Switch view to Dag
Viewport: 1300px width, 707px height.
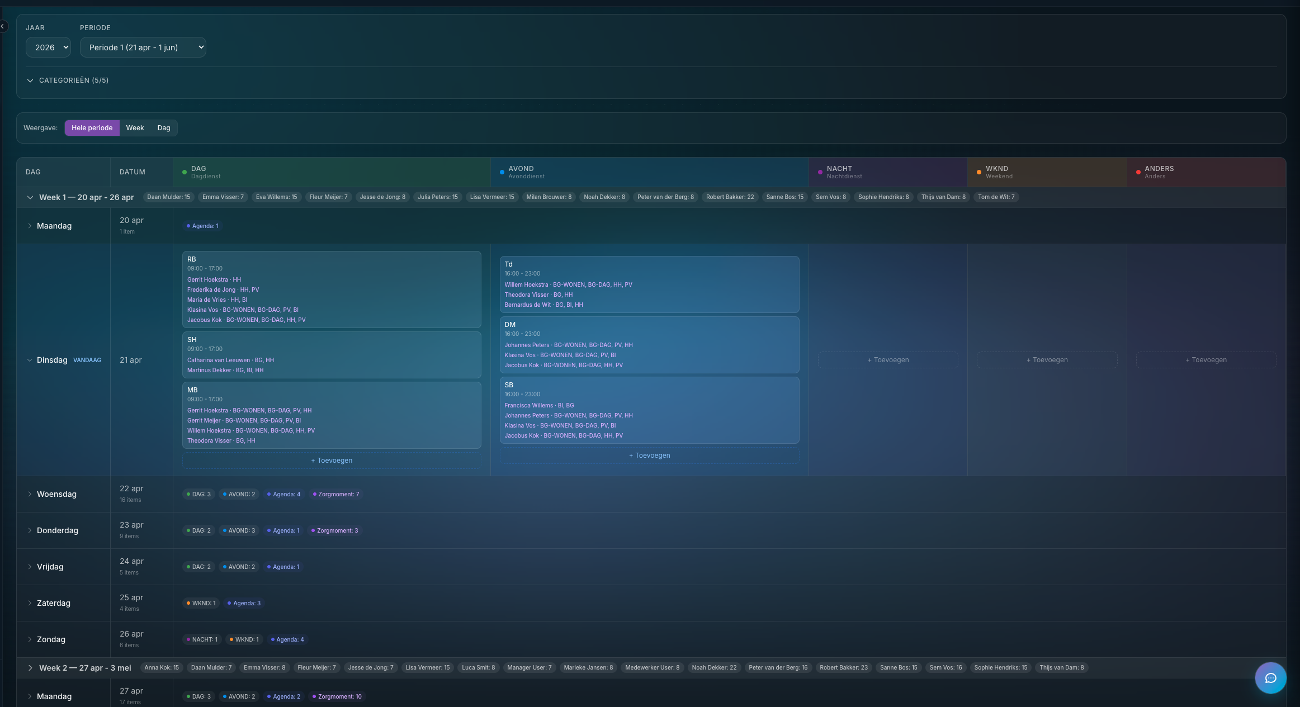coord(164,128)
